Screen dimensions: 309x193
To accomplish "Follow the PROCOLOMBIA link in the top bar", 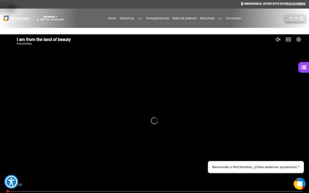I will [295, 4].
